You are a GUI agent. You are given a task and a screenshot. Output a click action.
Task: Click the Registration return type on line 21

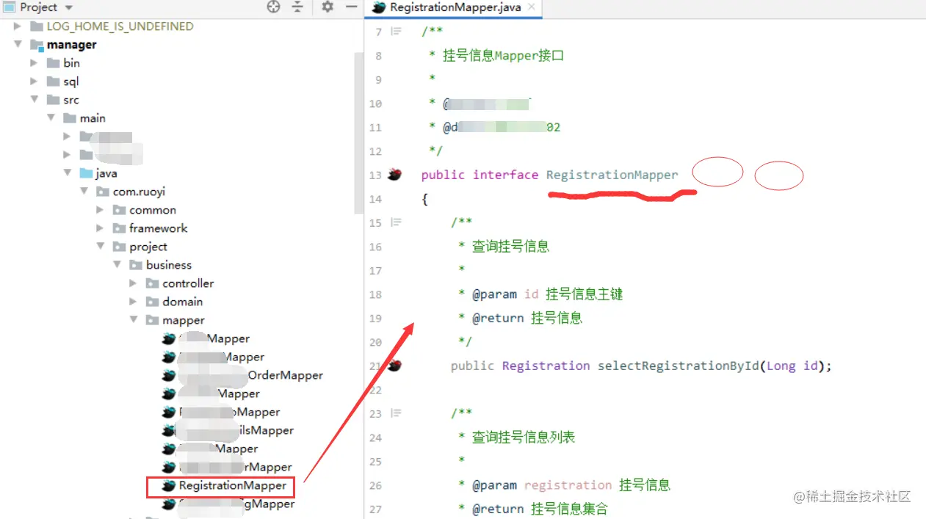click(x=546, y=366)
